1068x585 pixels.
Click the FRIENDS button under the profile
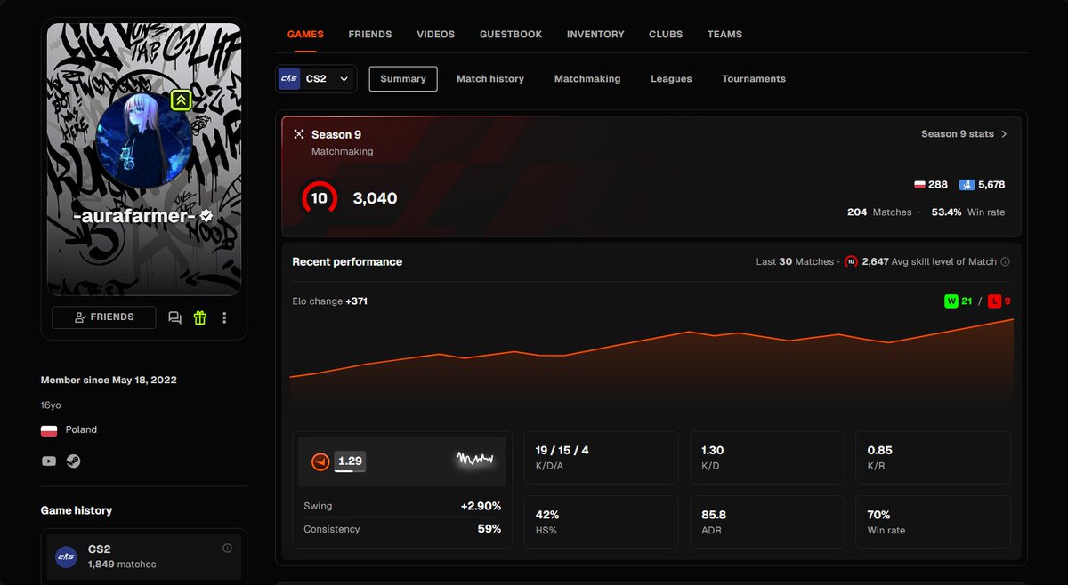[104, 317]
